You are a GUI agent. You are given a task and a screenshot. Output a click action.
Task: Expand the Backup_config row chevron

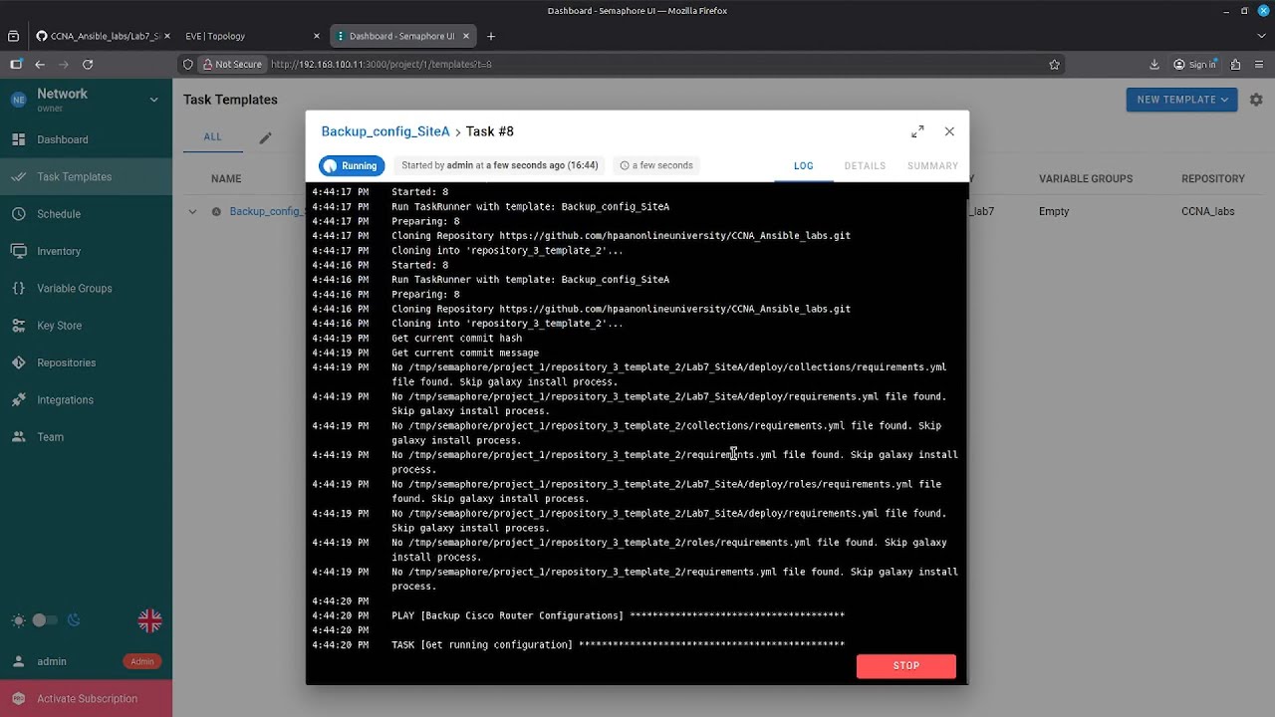click(192, 212)
